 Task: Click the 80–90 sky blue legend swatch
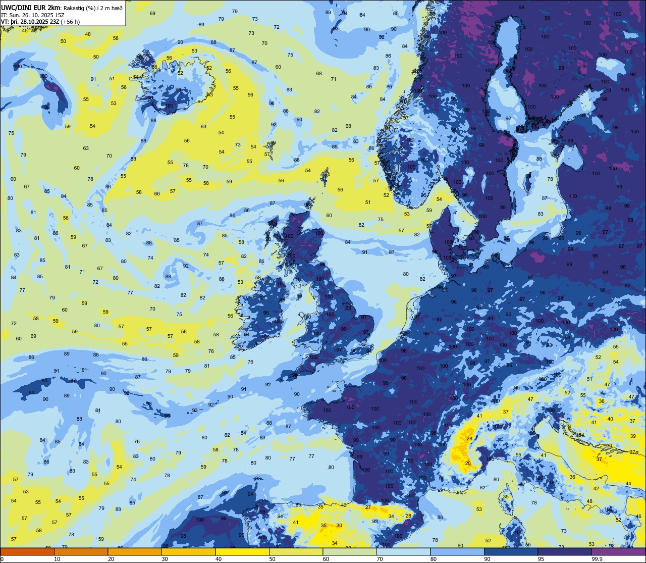coord(457,551)
